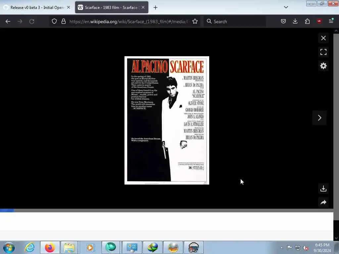Expand list all tabs dropdown
The width and height of the screenshot is (339, 254).
[286, 7]
